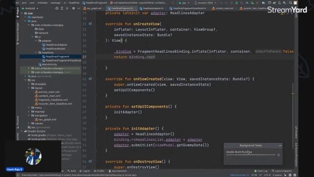
Task: Open the app run configuration dropdown
Action: pos(184,3)
